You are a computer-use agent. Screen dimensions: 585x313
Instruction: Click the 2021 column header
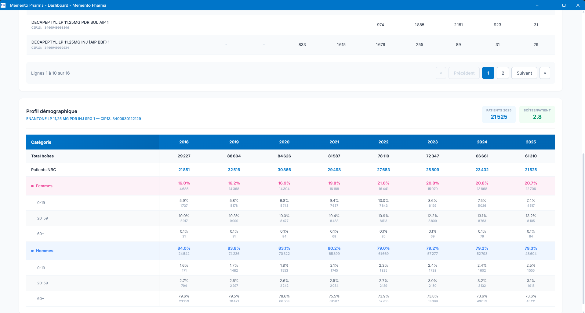pos(334,142)
